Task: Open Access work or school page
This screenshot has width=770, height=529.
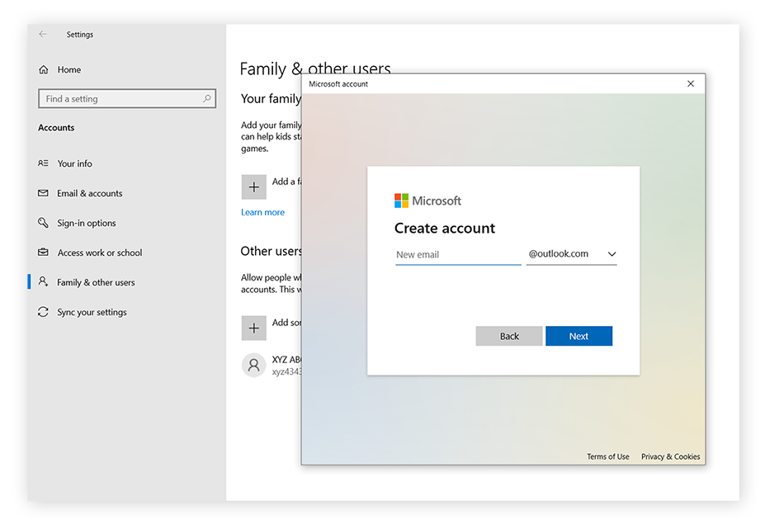Action: [x=100, y=253]
